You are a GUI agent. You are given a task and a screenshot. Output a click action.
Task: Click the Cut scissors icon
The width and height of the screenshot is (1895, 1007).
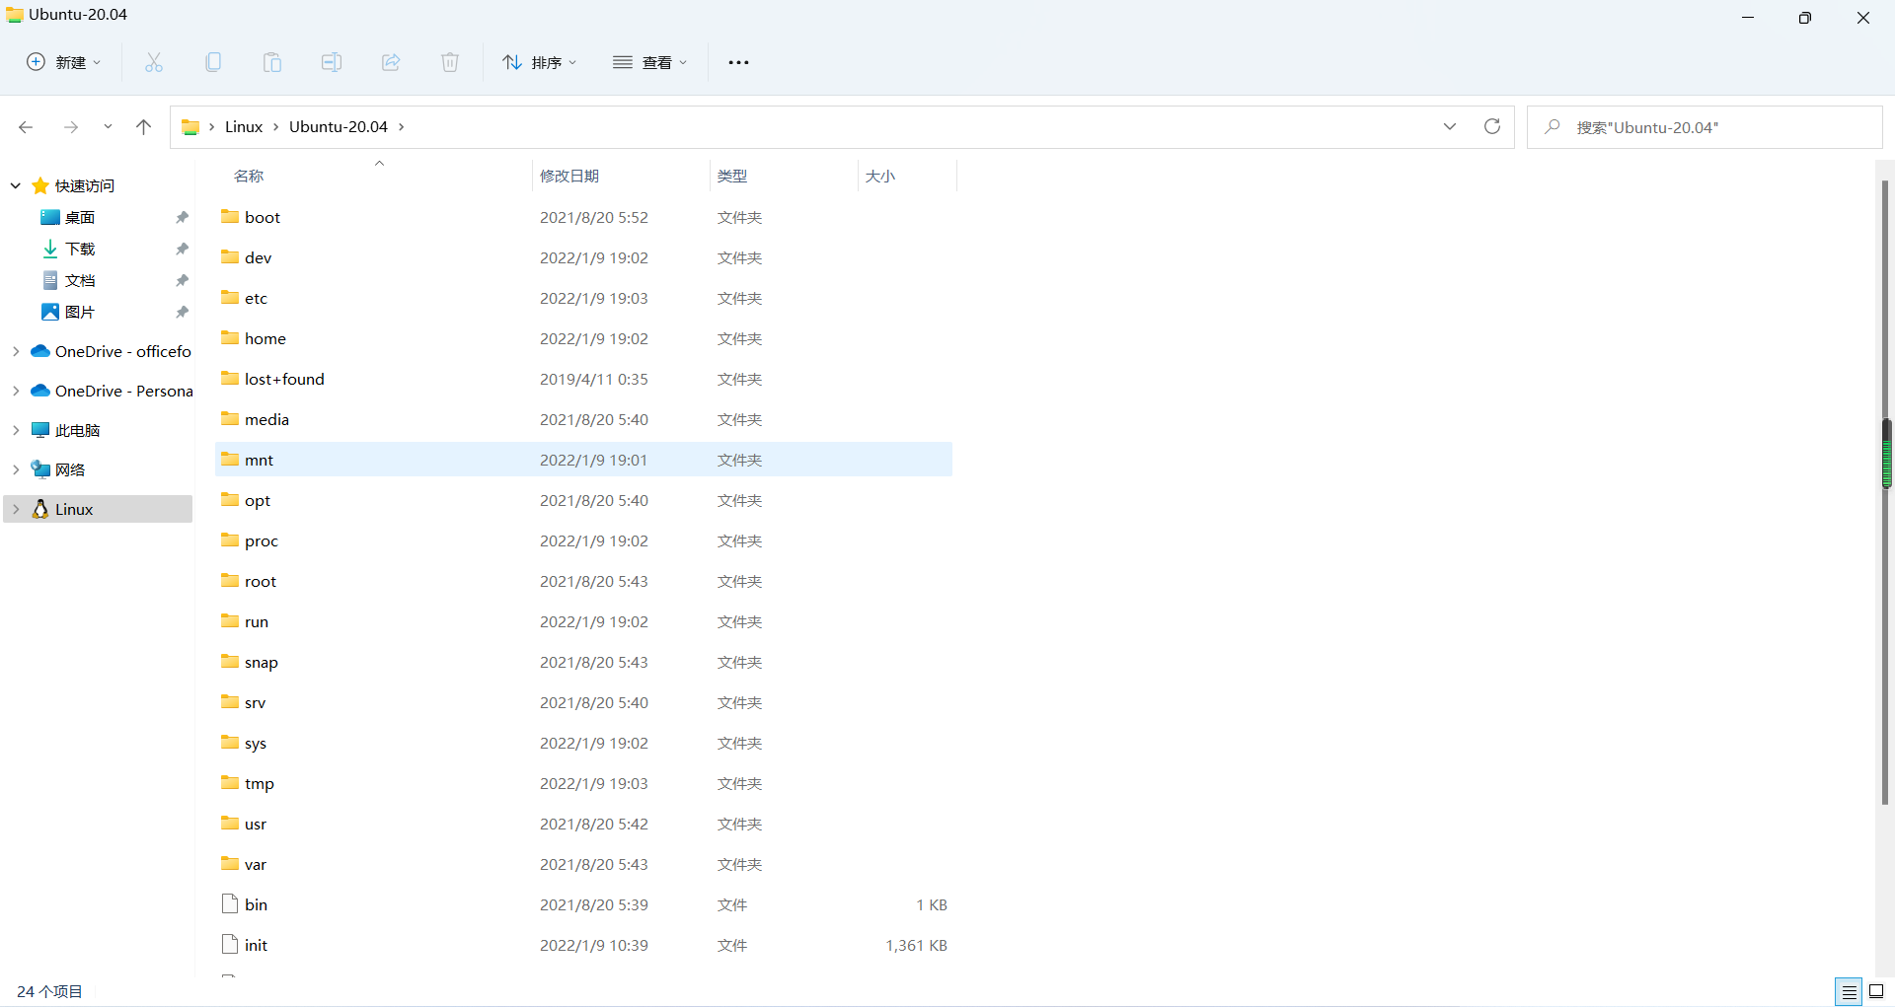[x=154, y=62]
